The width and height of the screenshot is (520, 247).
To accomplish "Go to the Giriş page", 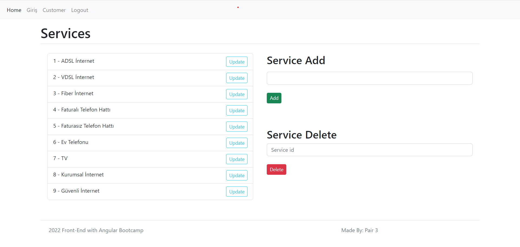I will 32,10.
